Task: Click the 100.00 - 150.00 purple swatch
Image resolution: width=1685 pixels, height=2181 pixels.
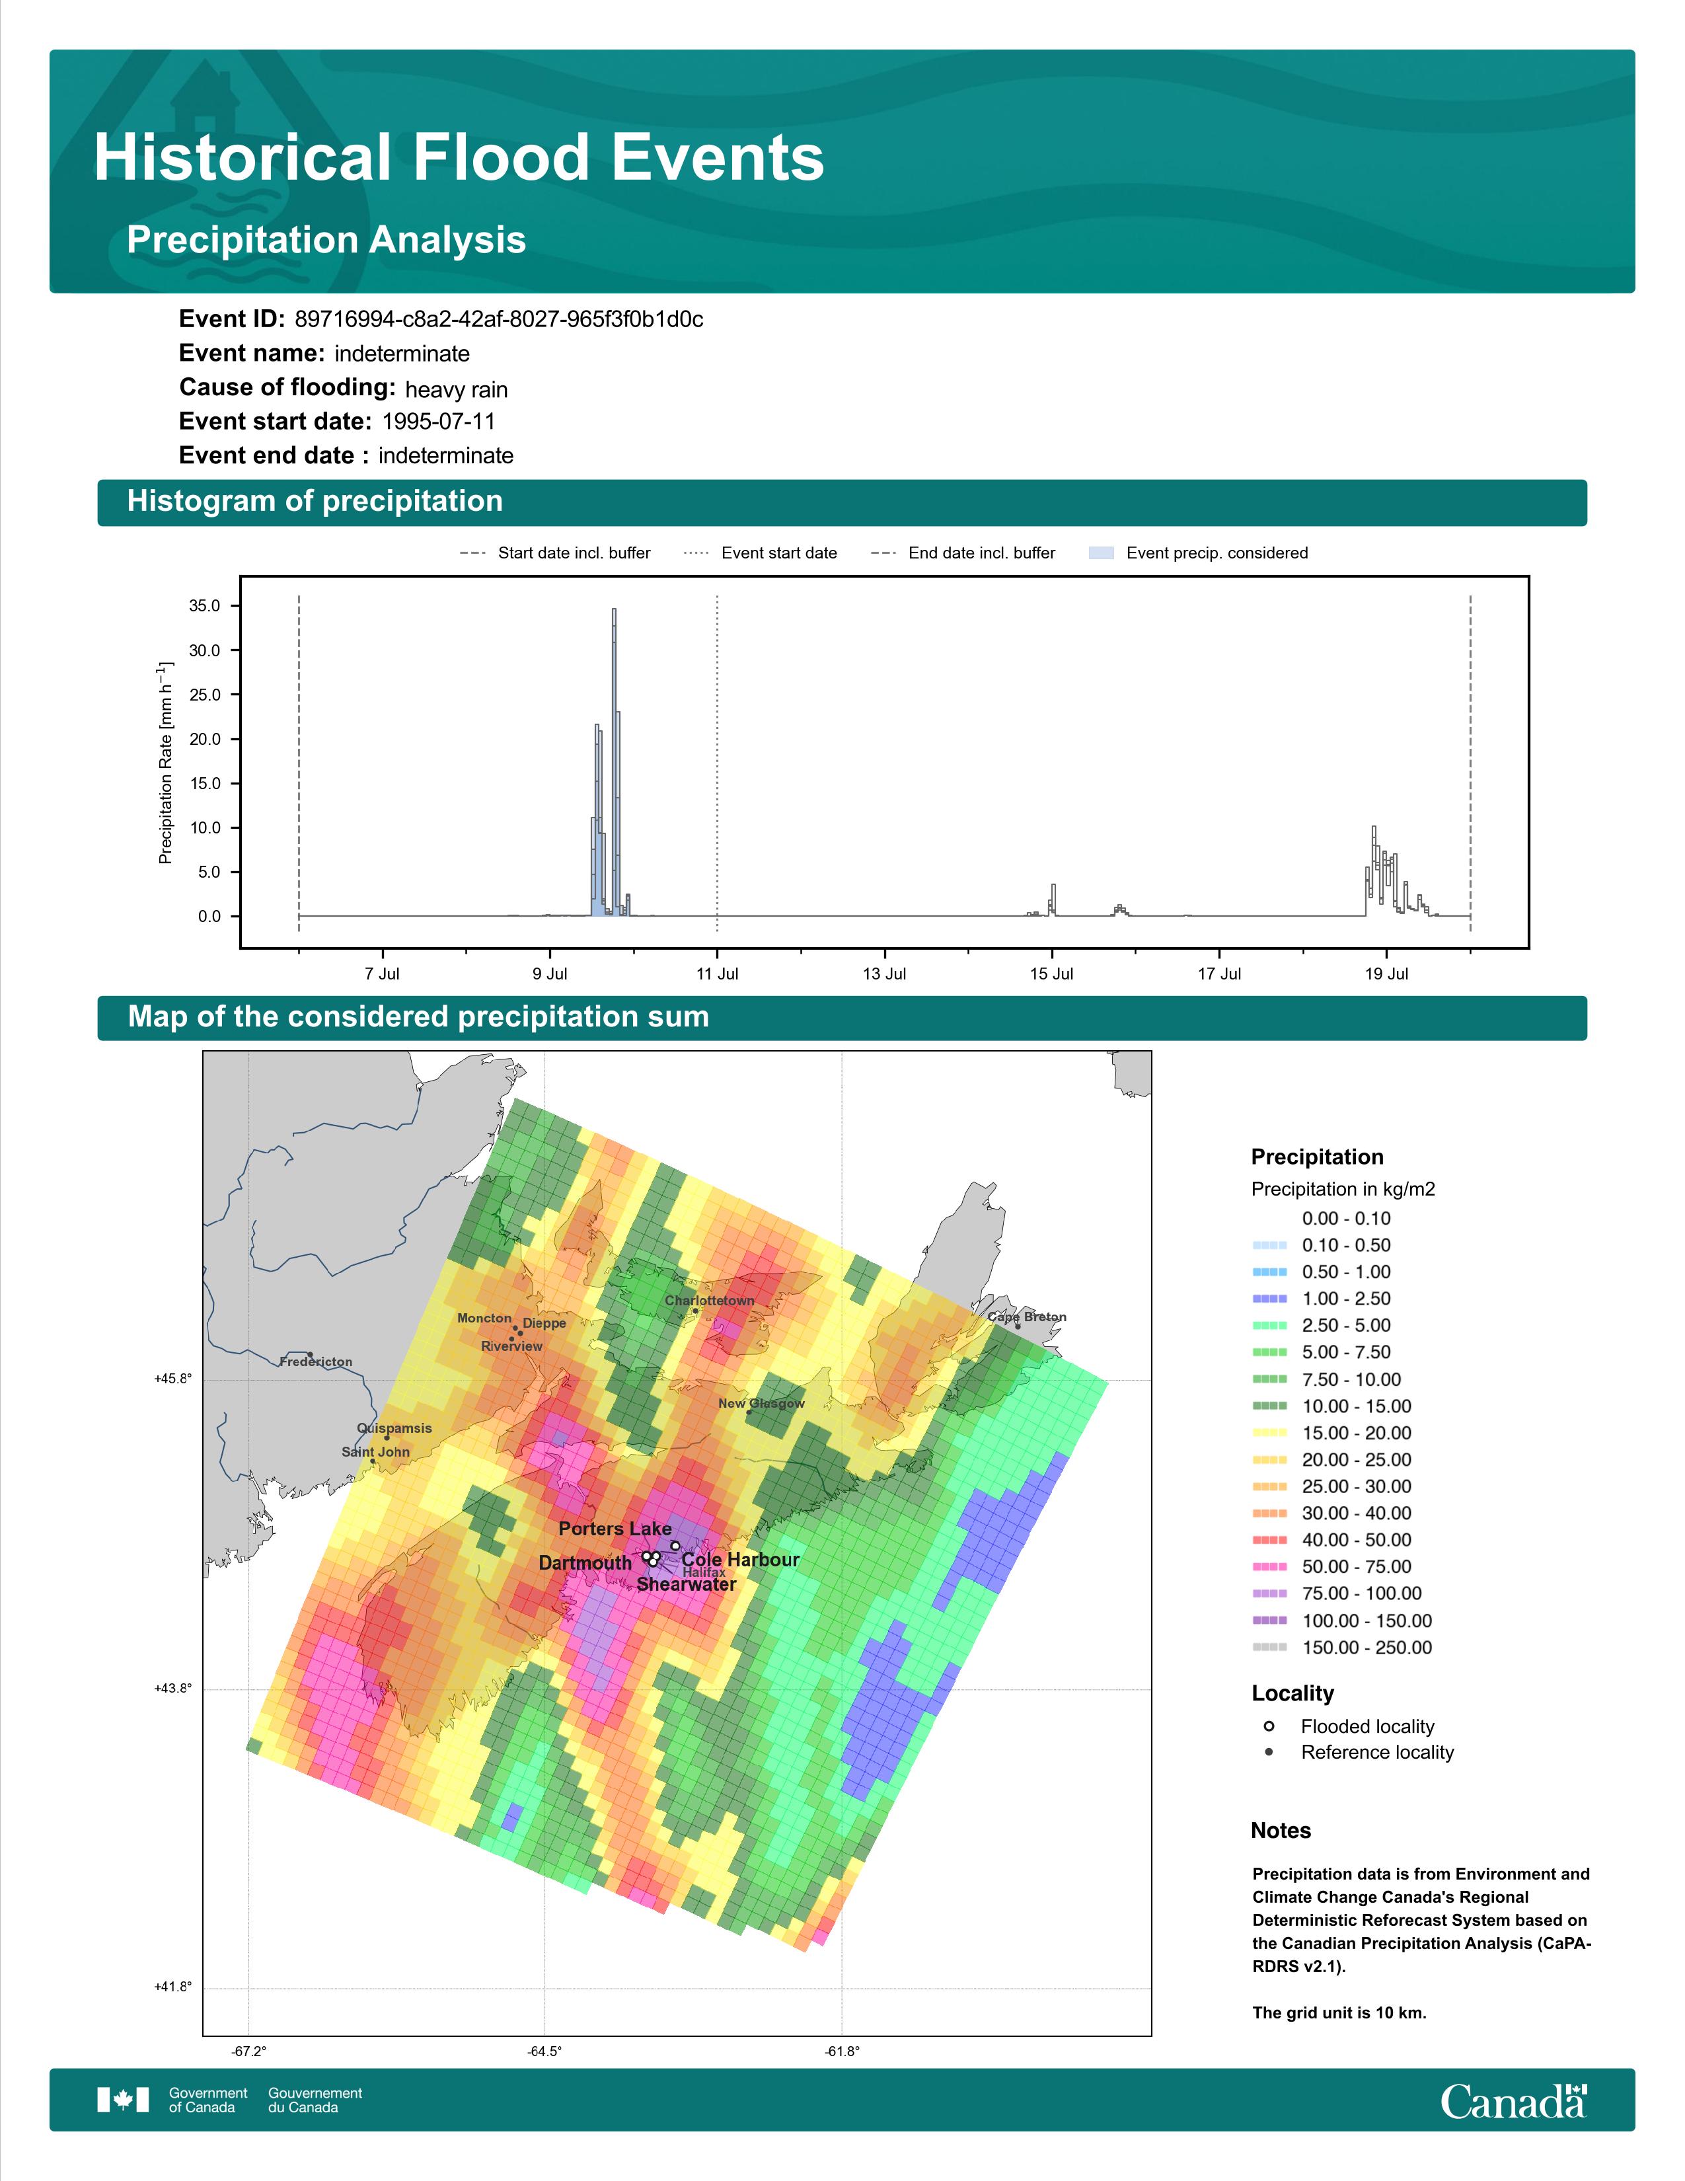Action: pyautogui.click(x=1270, y=1621)
